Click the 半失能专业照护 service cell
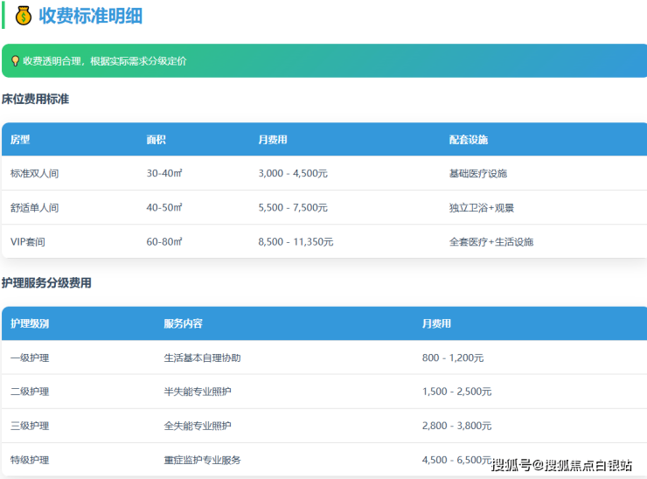This screenshot has height=479, width=647. (198, 392)
